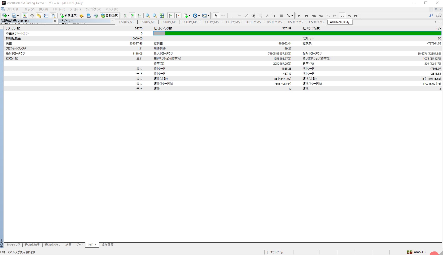
Task: Select the crosshair tool
Action: pyautogui.click(x=223, y=16)
